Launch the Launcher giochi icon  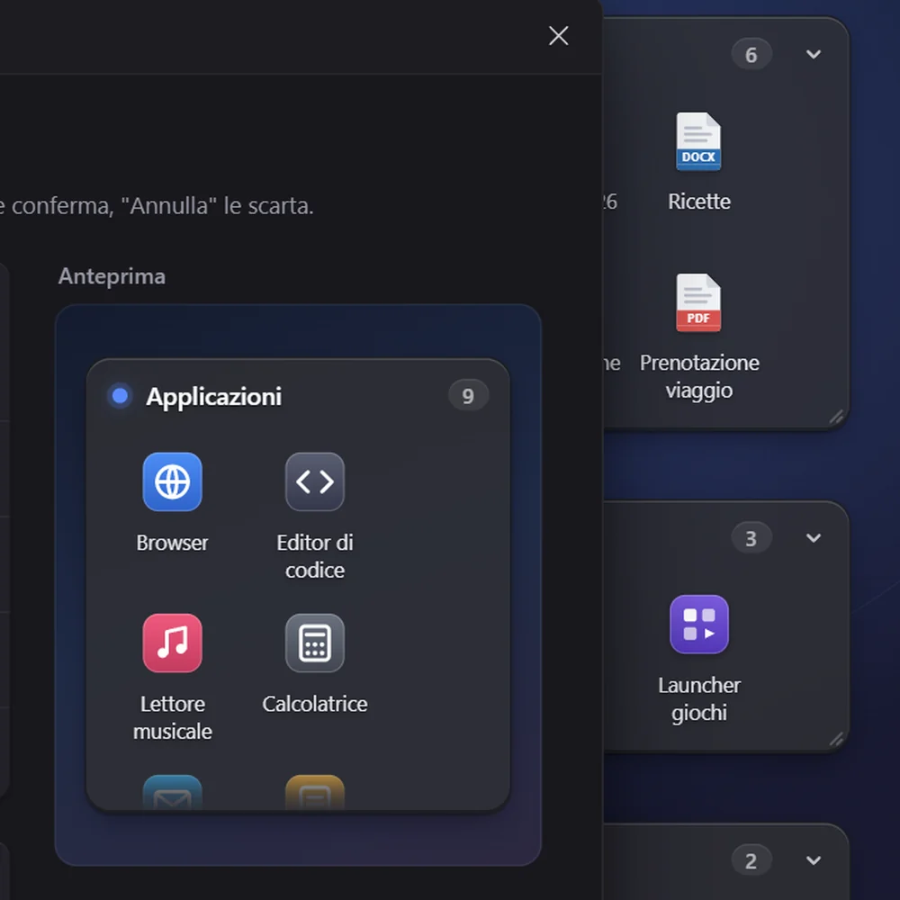[x=699, y=624]
